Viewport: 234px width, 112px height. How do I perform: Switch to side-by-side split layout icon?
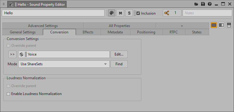click(x=221, y=25)
